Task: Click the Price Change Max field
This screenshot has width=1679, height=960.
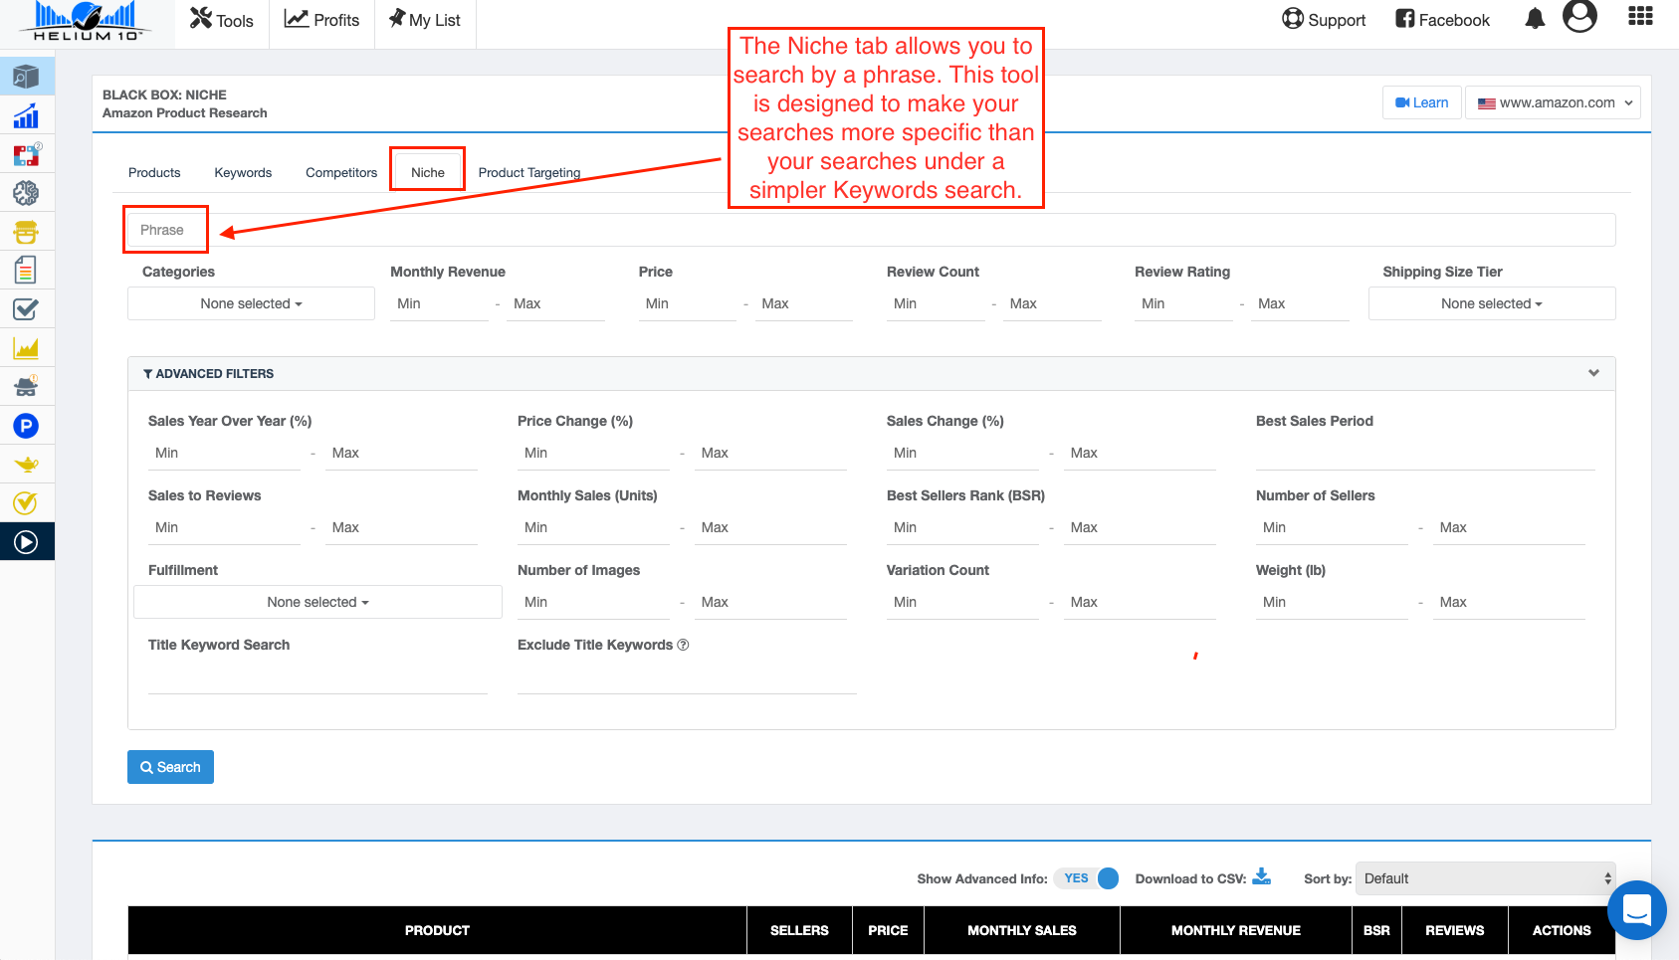Action: 770,453
